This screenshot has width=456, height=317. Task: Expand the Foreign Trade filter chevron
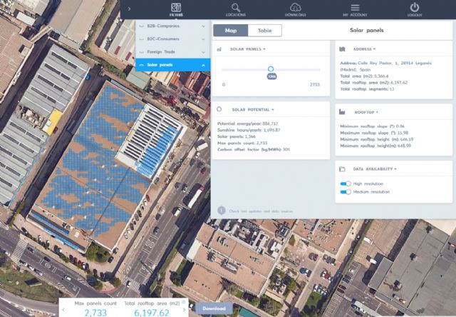(203, 52)
